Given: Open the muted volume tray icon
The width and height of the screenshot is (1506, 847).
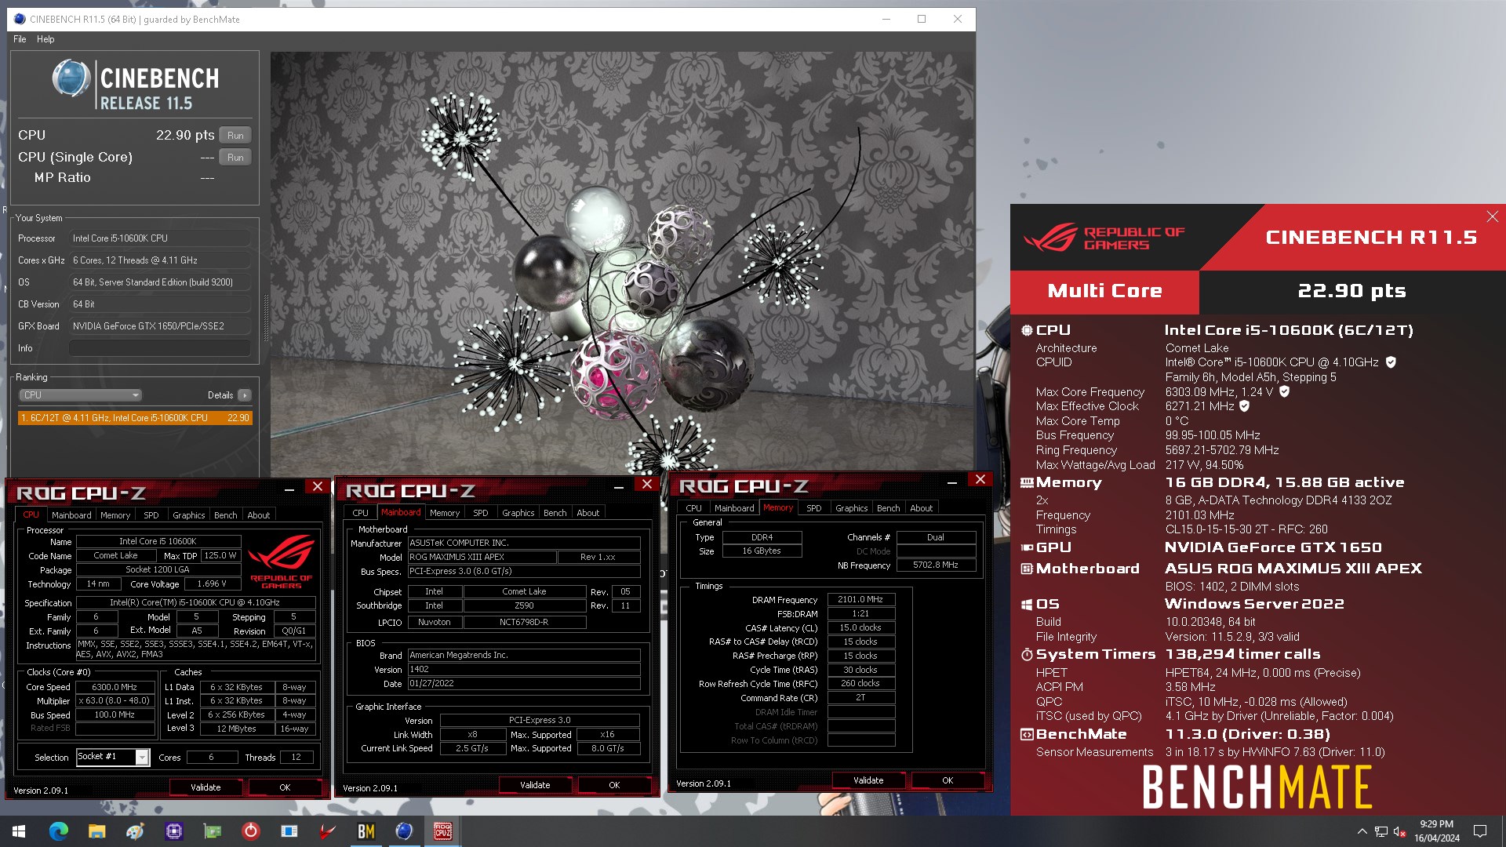Looking at the screenshot, I should coord(1399,831).
